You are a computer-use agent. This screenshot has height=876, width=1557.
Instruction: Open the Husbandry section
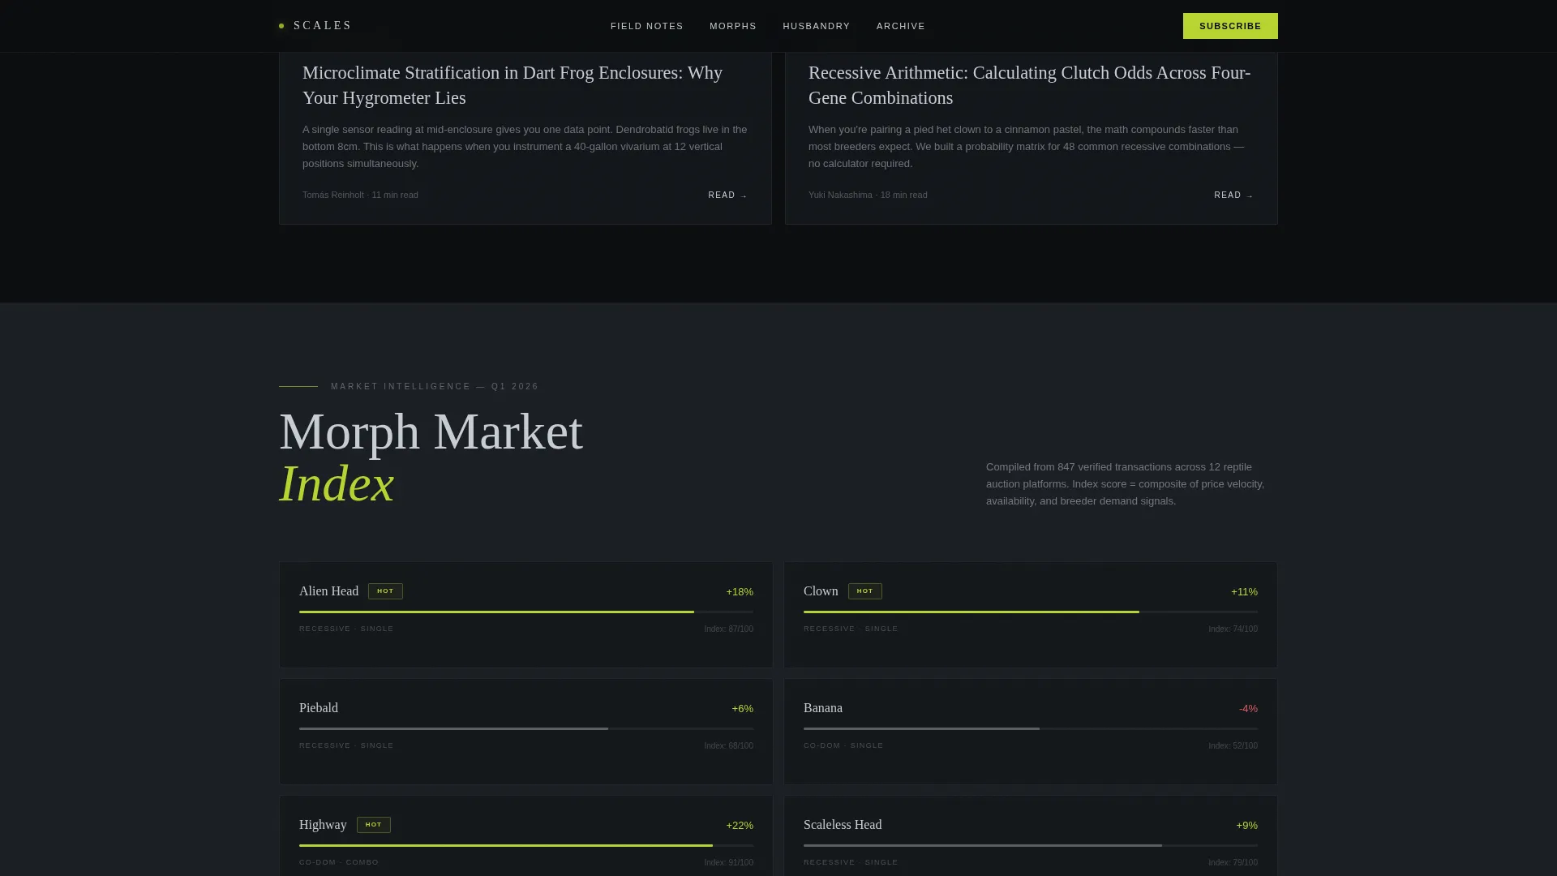point(816,26)
